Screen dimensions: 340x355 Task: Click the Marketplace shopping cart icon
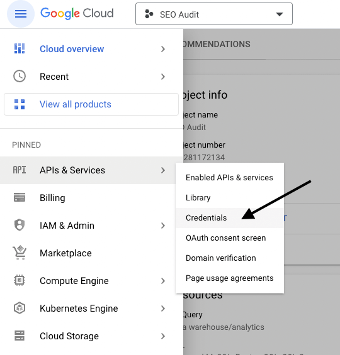[x=20, y=253]
